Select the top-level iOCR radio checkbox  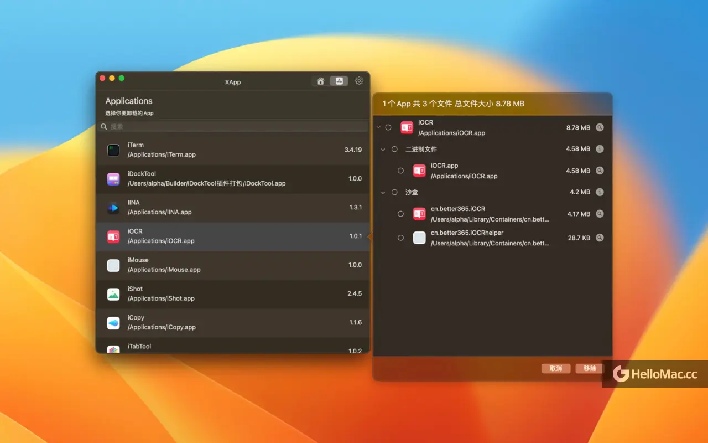coord(388,127)
